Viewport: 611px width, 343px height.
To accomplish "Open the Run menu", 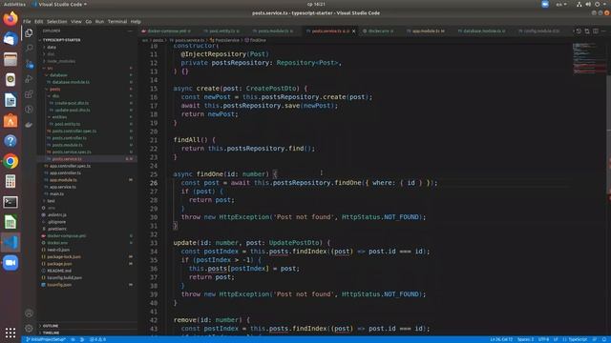I will click(99, 22).
